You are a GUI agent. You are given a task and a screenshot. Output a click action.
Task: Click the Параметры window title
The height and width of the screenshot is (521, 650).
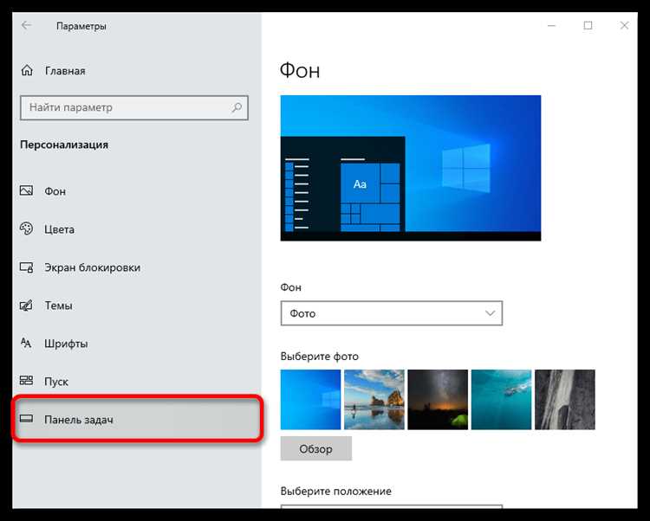[x=81, y=26]
